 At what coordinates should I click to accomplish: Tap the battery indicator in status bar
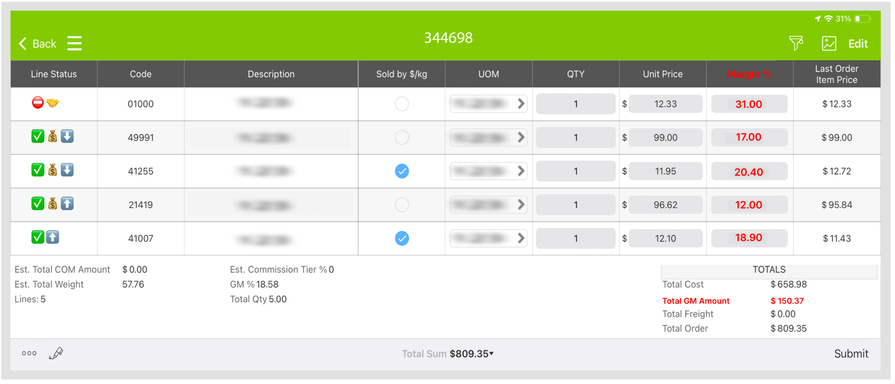click(x=862, y=19)
